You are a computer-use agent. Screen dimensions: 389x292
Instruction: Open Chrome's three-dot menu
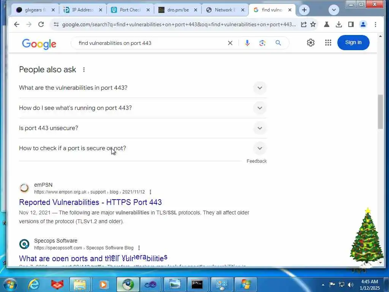tap(375, 24)
